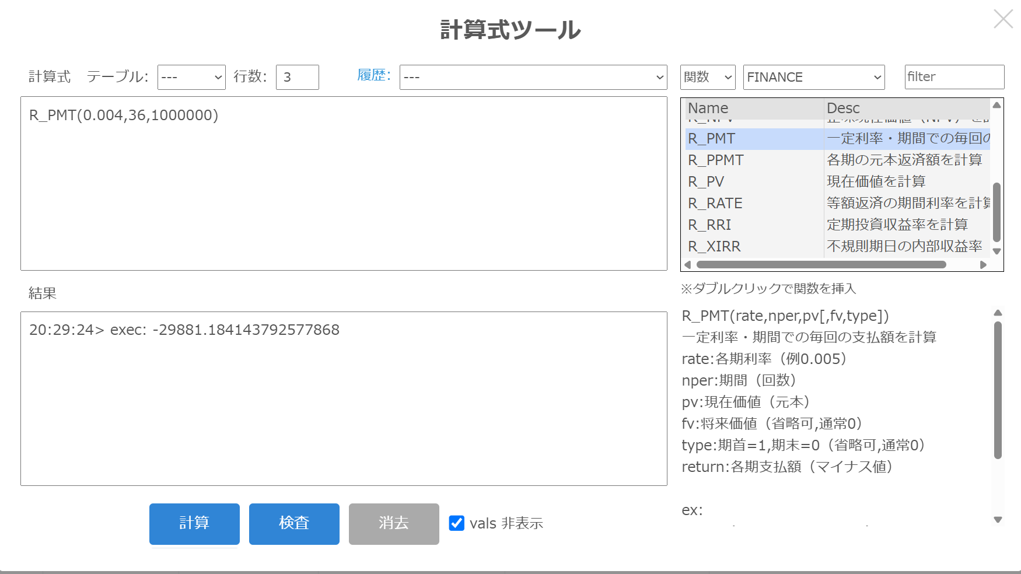1021x574 pixels.
Task: Select the R_RATE function row
Action: click(x=838, y=204)
